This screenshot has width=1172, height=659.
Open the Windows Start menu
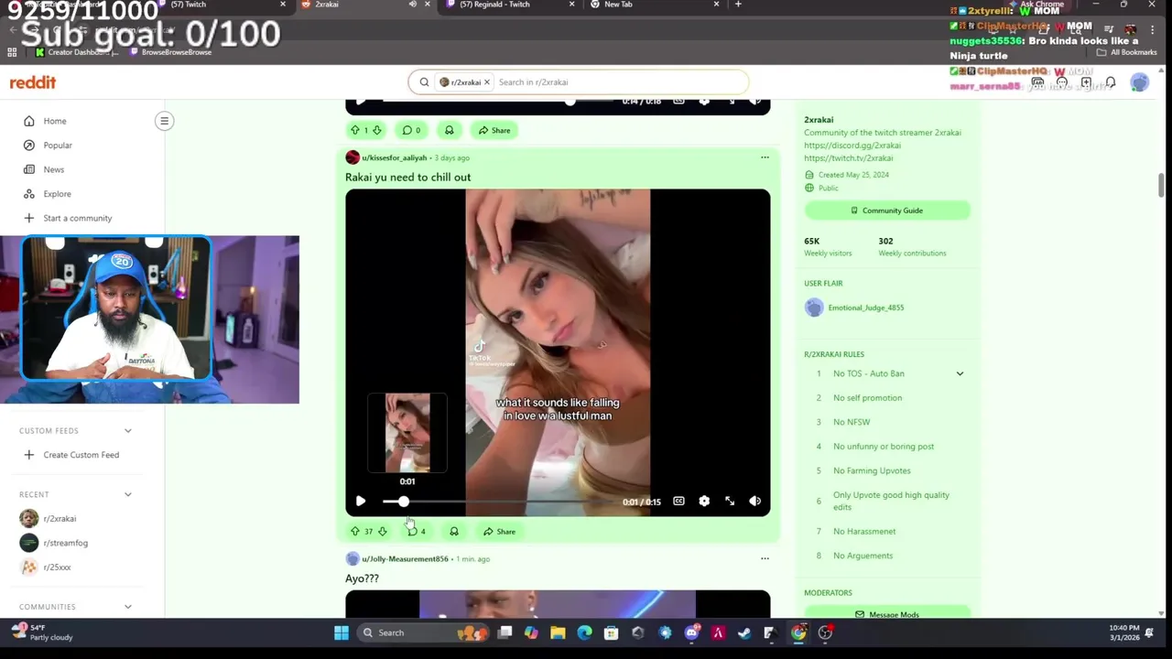[341, 632]
